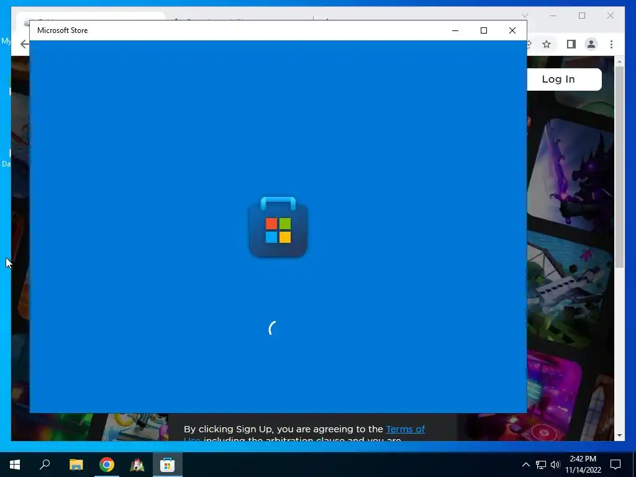The width and height of the screenshot is (636, 477).
Task: Open Chrome profile avatar
Action: click(591, 44)
